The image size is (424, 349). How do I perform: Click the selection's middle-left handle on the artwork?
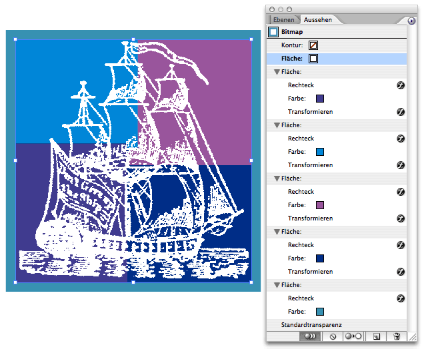pos(15,161)
